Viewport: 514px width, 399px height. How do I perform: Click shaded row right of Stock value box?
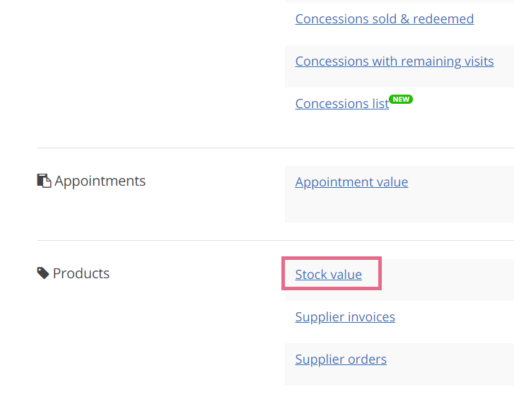pyautogui.click(x=448, y=280)
